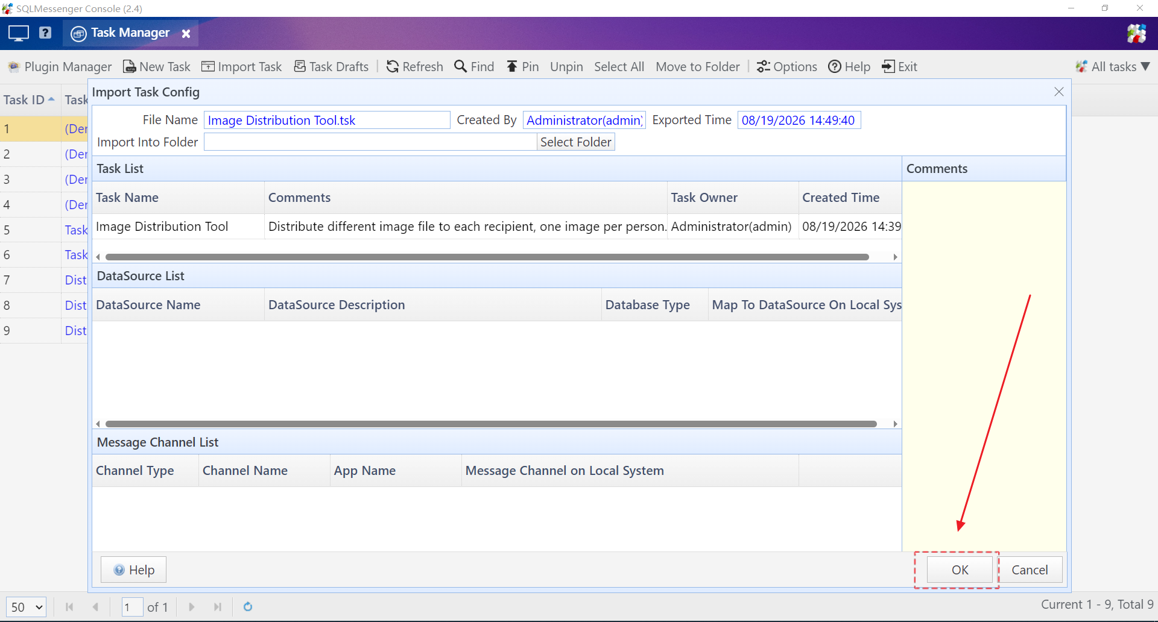Click the Channel Name column header
The image size is (1158, 622).
[x=264, y=471]
